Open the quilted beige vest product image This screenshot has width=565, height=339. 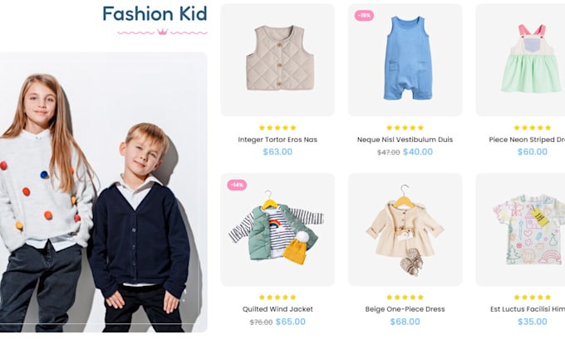(278, 60)
